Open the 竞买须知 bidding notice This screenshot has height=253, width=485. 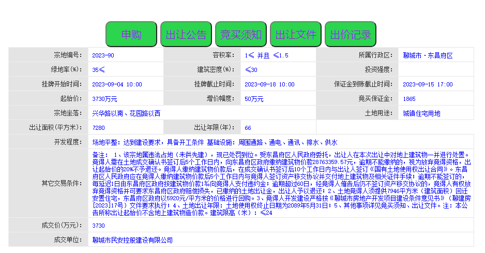(x=241, y=35)
